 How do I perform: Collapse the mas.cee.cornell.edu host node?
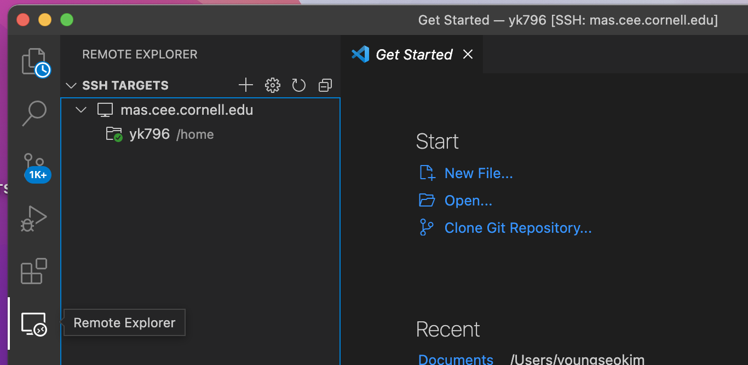tap(81, 110)
